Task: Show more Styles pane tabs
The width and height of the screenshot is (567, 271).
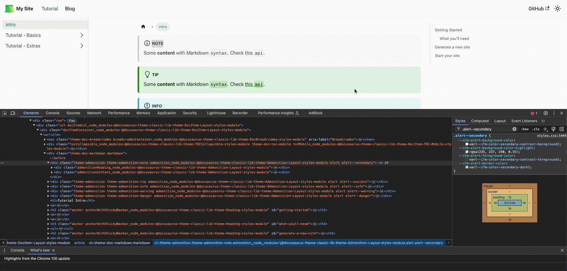Action: [543, 121]
